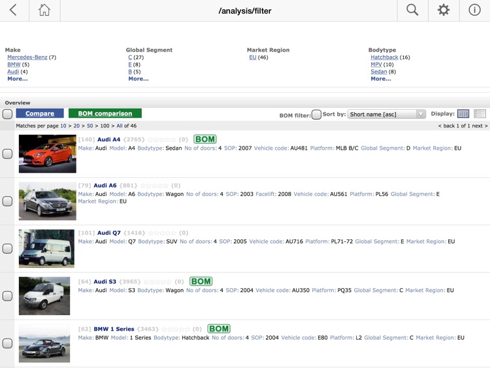This screenshot has height=368, width=490.
Task: Switch to list display view icon
Action: (x=480, y=114)
